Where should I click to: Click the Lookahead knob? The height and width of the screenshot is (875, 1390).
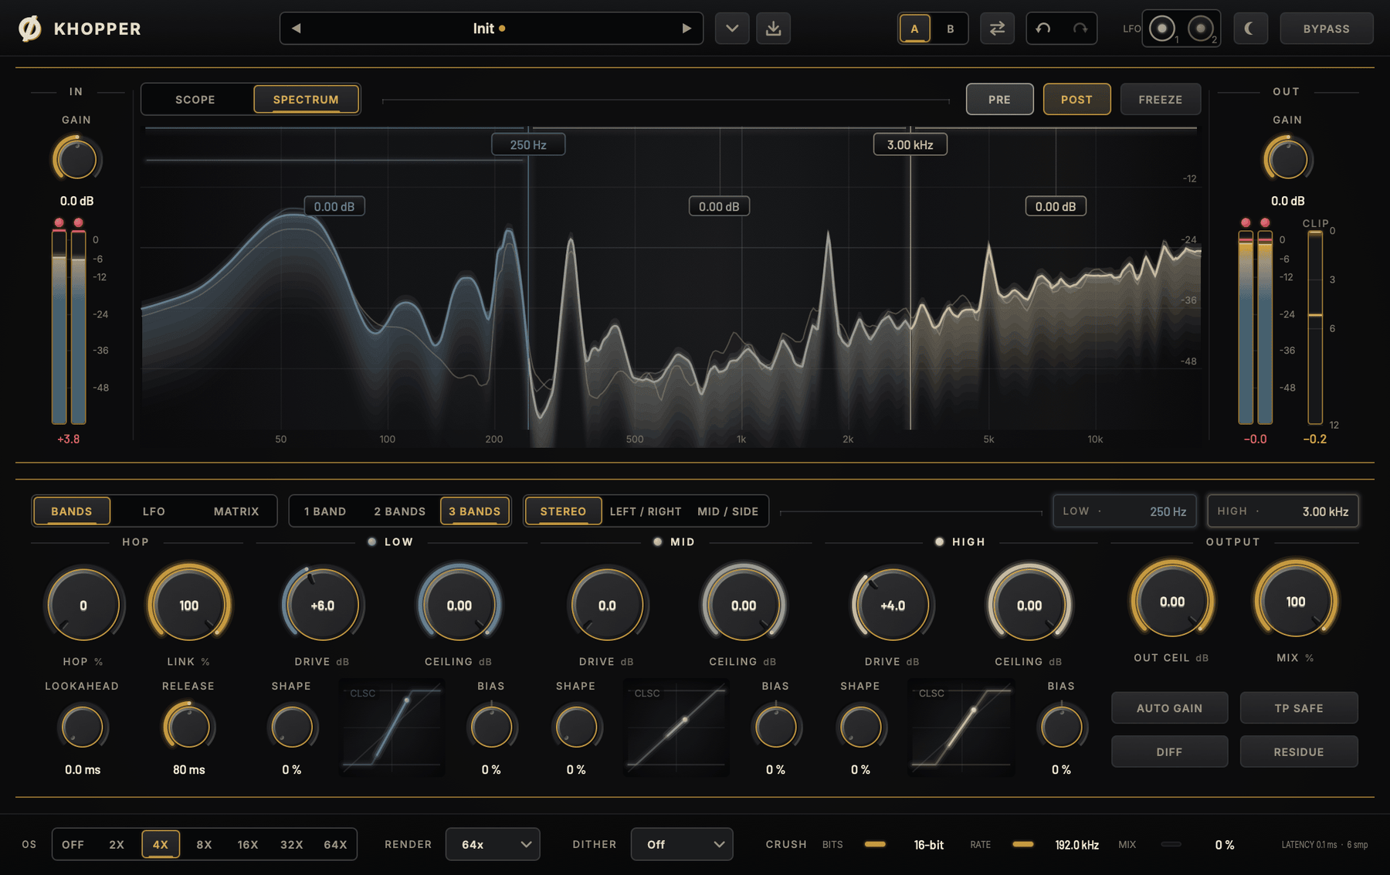pyautogui.click(x=82, y=727)
